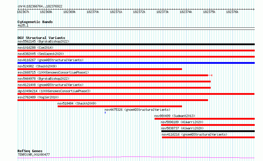
Task: Click the 182371k ruler tick label
Action: [116, 12]
